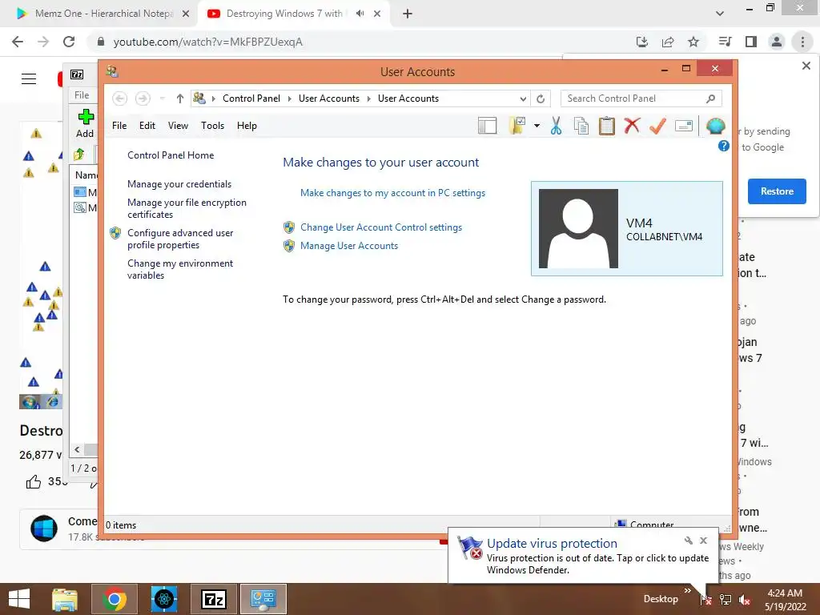Click the Restore button in Chrome popup
820x615 pixels.
pos(777,191)
